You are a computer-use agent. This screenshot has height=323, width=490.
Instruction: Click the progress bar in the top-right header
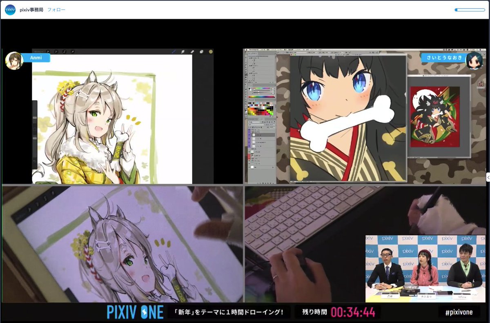[x=470, y=10]
